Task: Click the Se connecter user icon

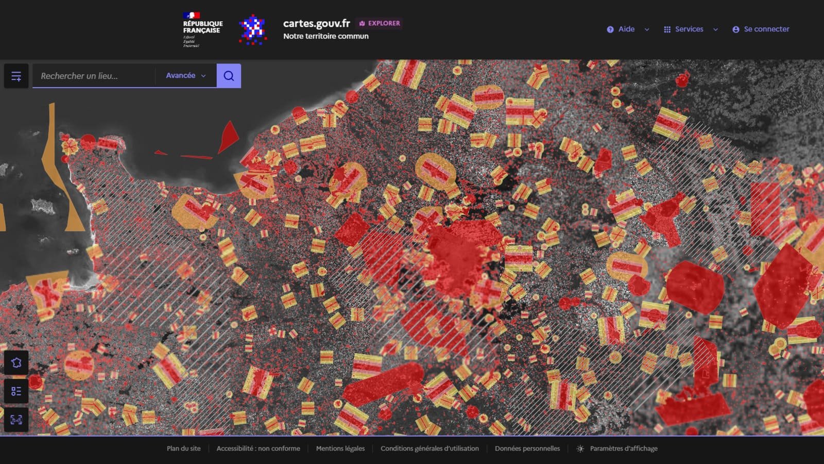Action: tap(736, 29)
